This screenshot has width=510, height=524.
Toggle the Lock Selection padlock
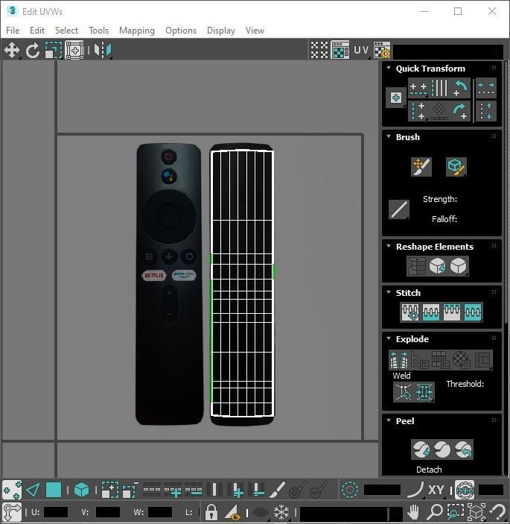[x=211, y=511]
